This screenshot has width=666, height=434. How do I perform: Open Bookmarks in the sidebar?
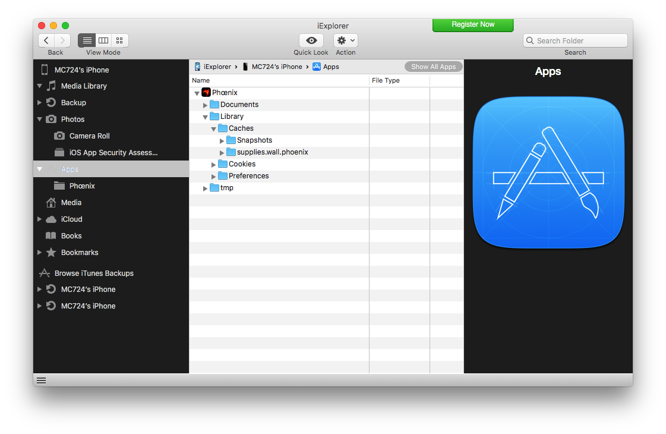(x=80, y=253)
